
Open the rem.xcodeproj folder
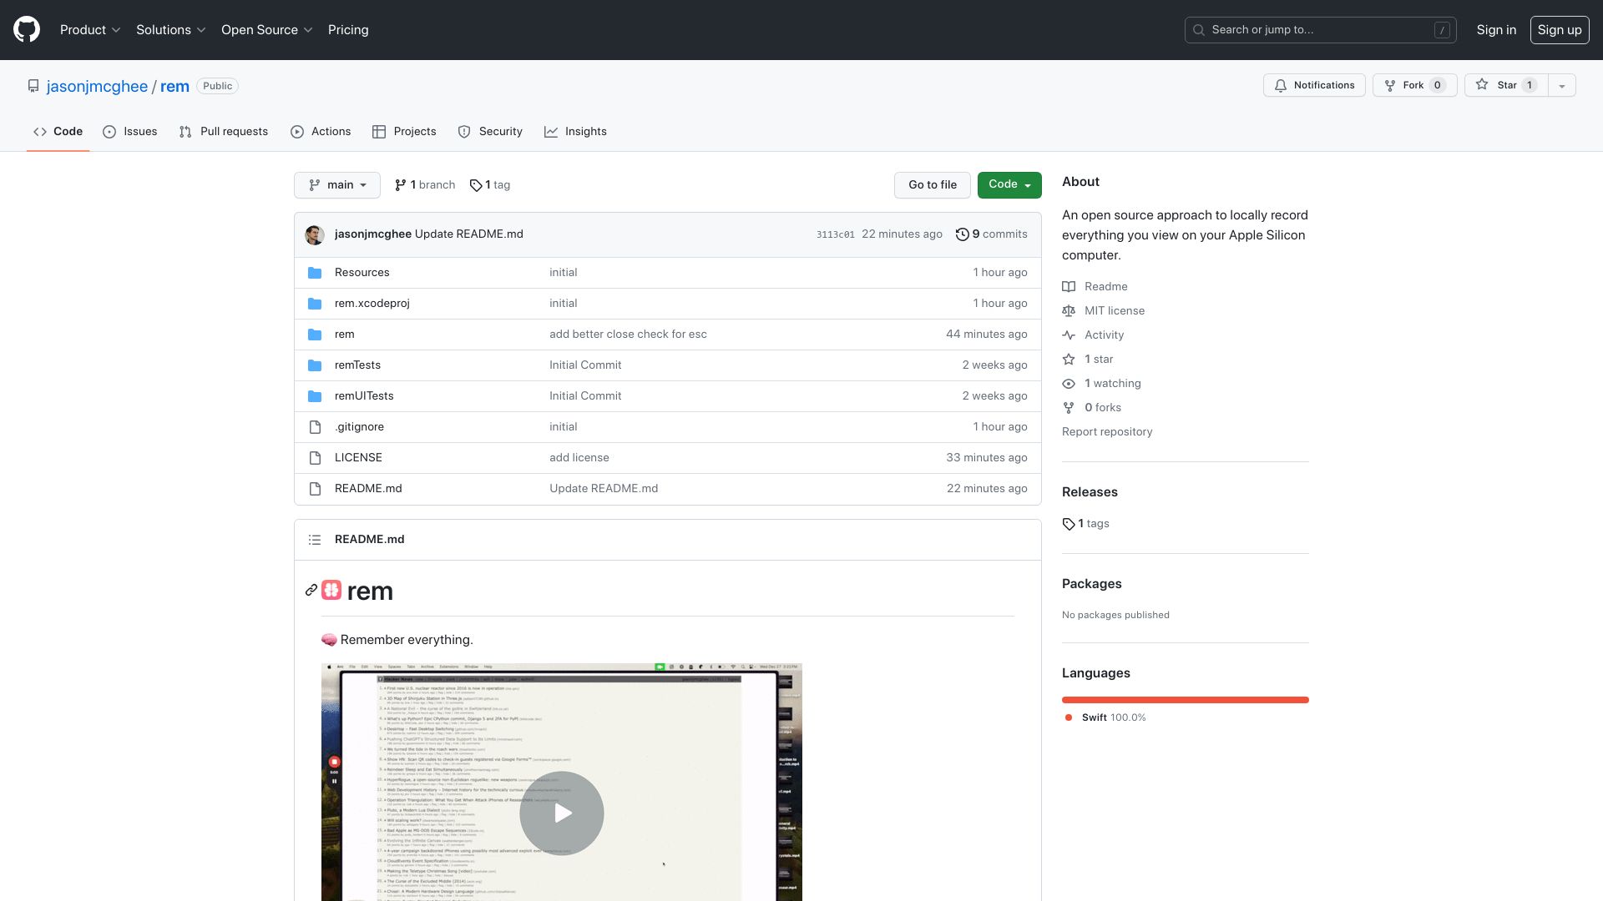coord(372,304)
